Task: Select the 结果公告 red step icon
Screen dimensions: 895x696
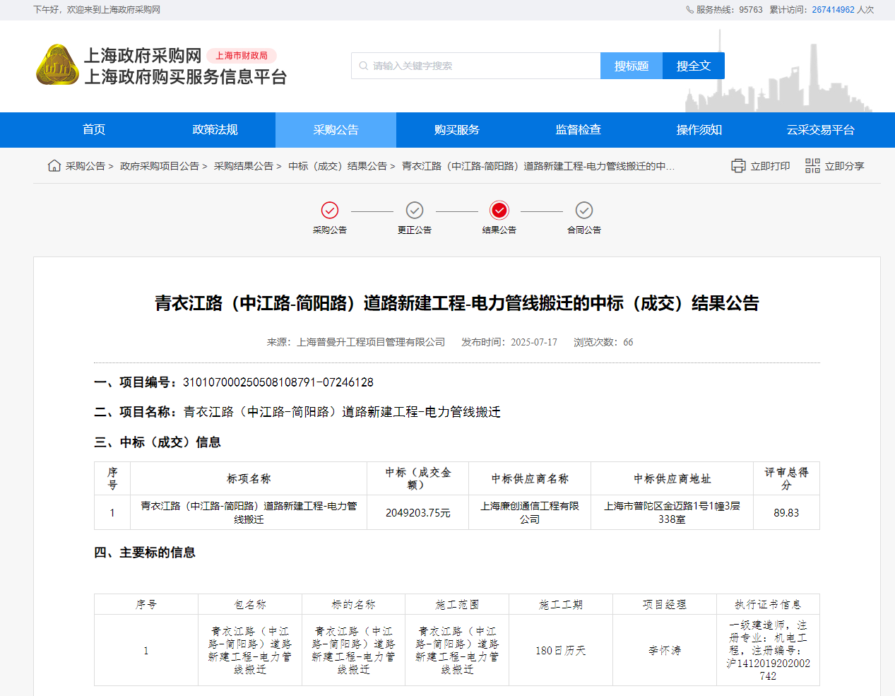Action: coord(499,211)
